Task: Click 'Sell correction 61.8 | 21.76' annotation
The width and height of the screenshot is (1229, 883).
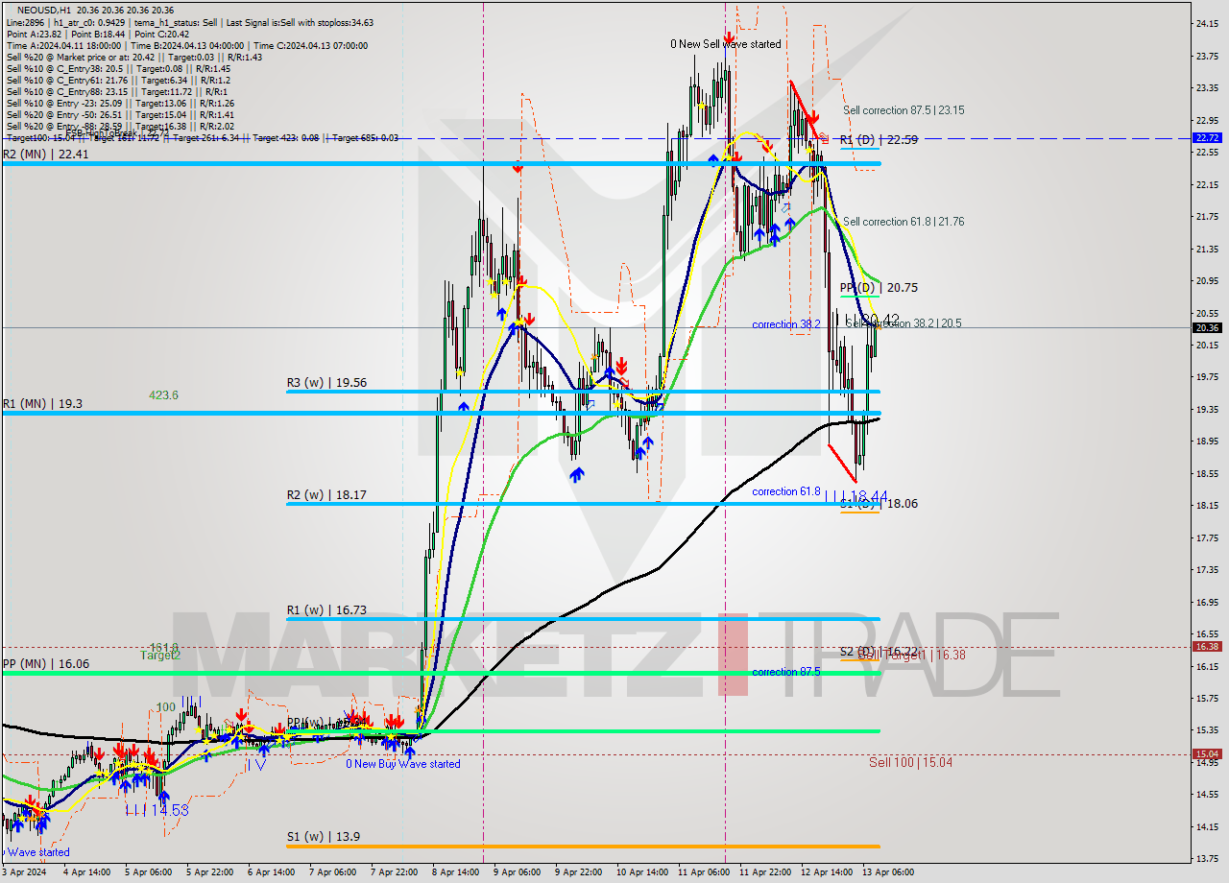Action: tap(904, 222)
